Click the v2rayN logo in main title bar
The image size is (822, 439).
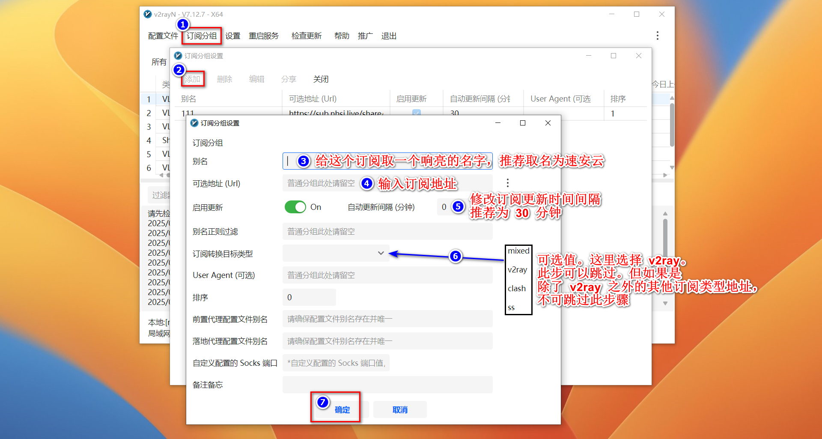point(148,14)
